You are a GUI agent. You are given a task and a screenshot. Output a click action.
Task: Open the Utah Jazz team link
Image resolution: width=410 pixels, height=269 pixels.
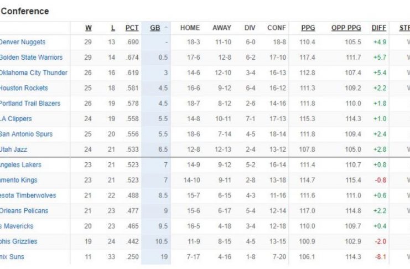14,149
